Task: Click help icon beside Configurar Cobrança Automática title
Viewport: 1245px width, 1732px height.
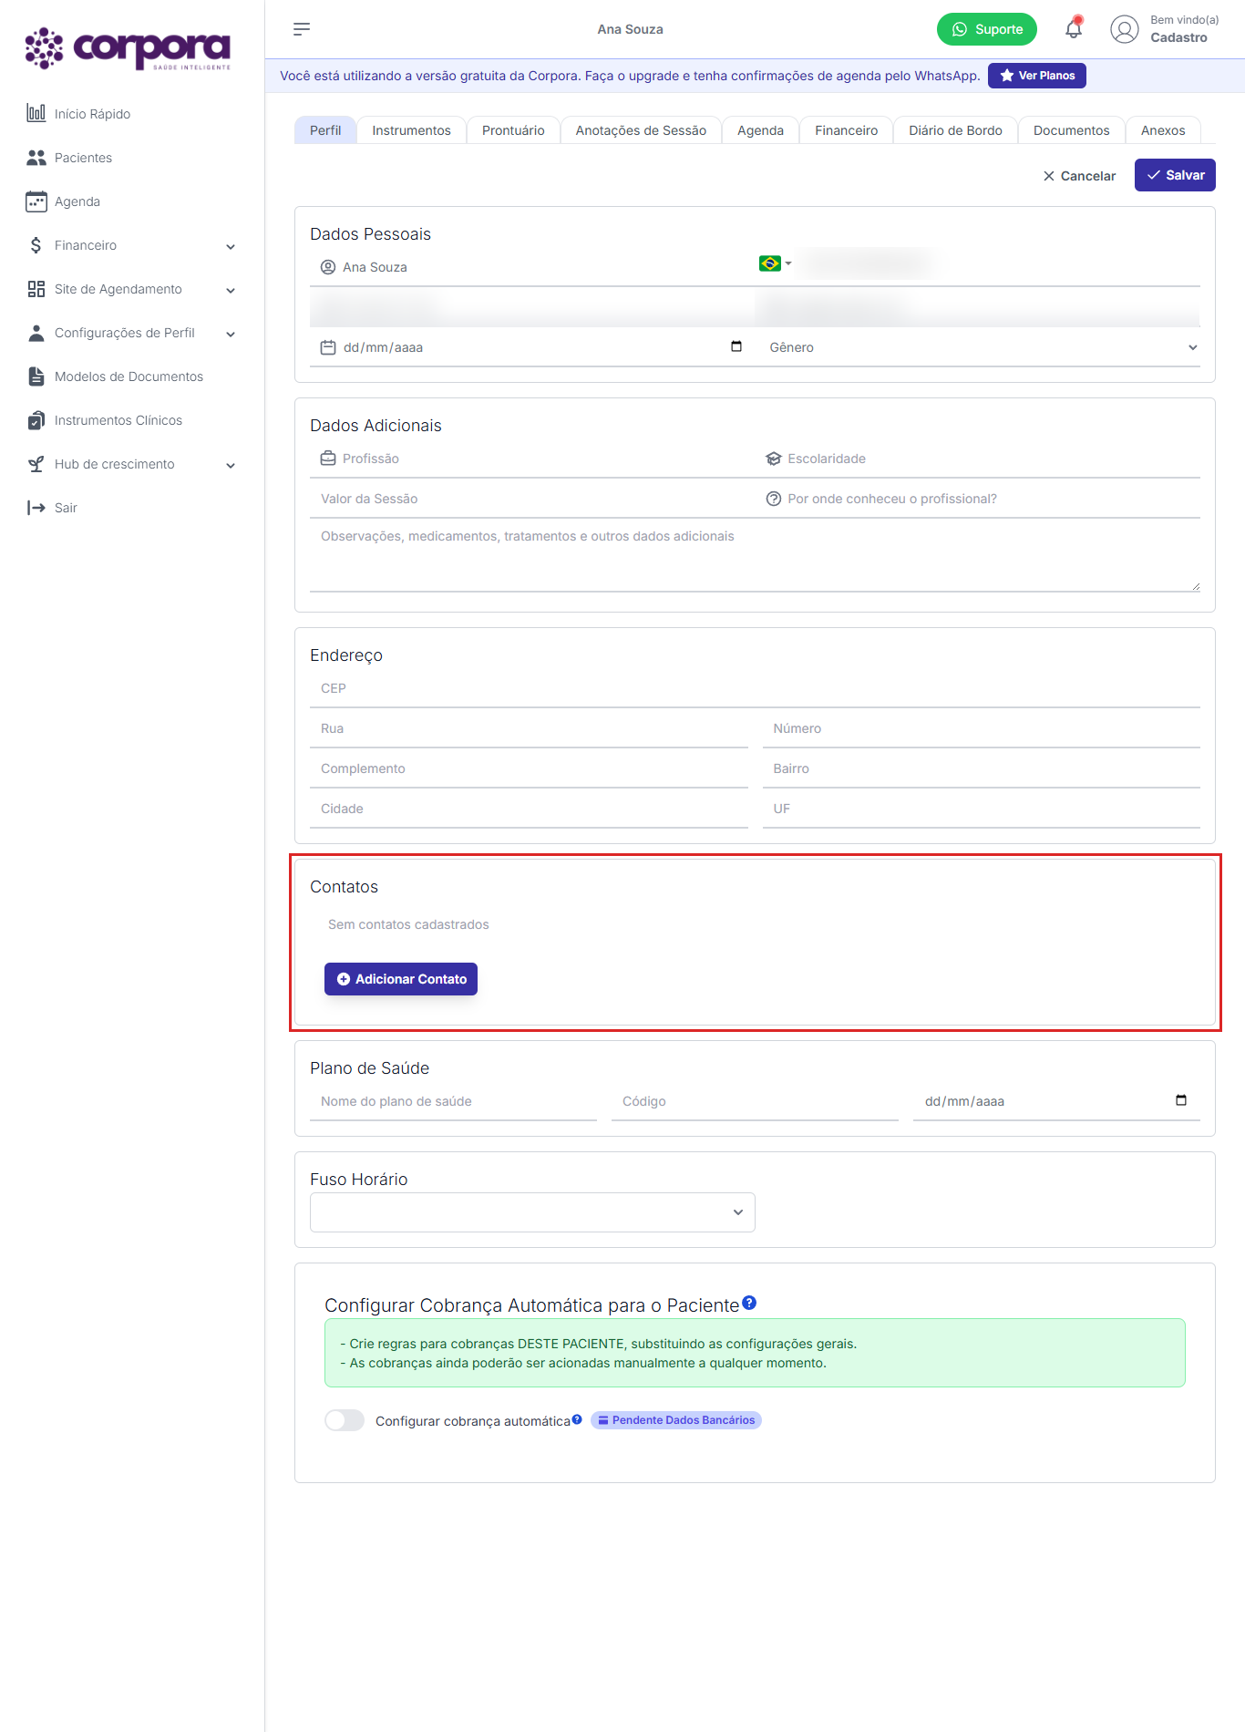Action: 749,1303
